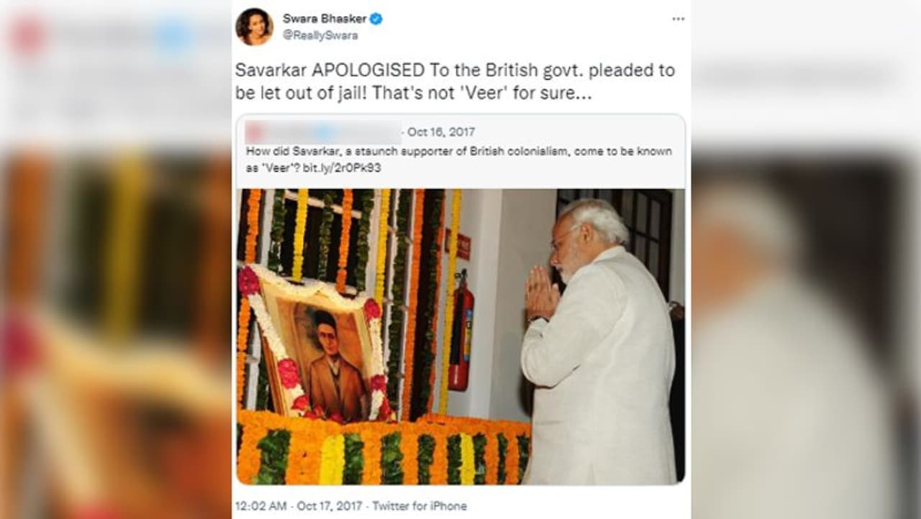Click the blurred quoted tweet author name
This screenshot has height=519, width=921.
click(x=322, y=132)
